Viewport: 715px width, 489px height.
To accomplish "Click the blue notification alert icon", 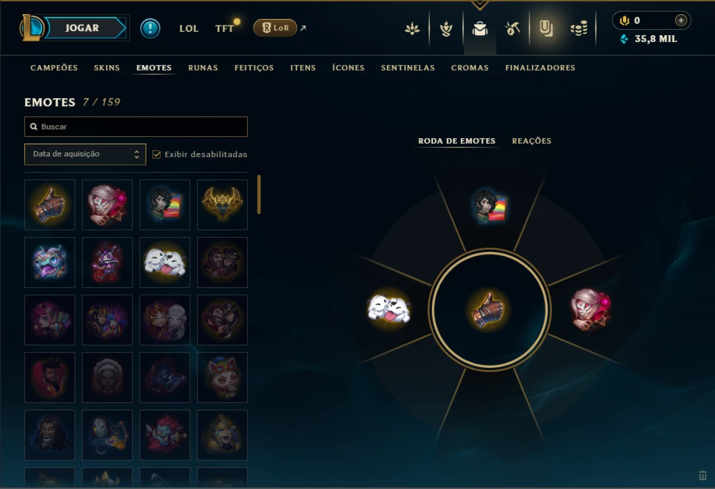I will tap(150, 28).
